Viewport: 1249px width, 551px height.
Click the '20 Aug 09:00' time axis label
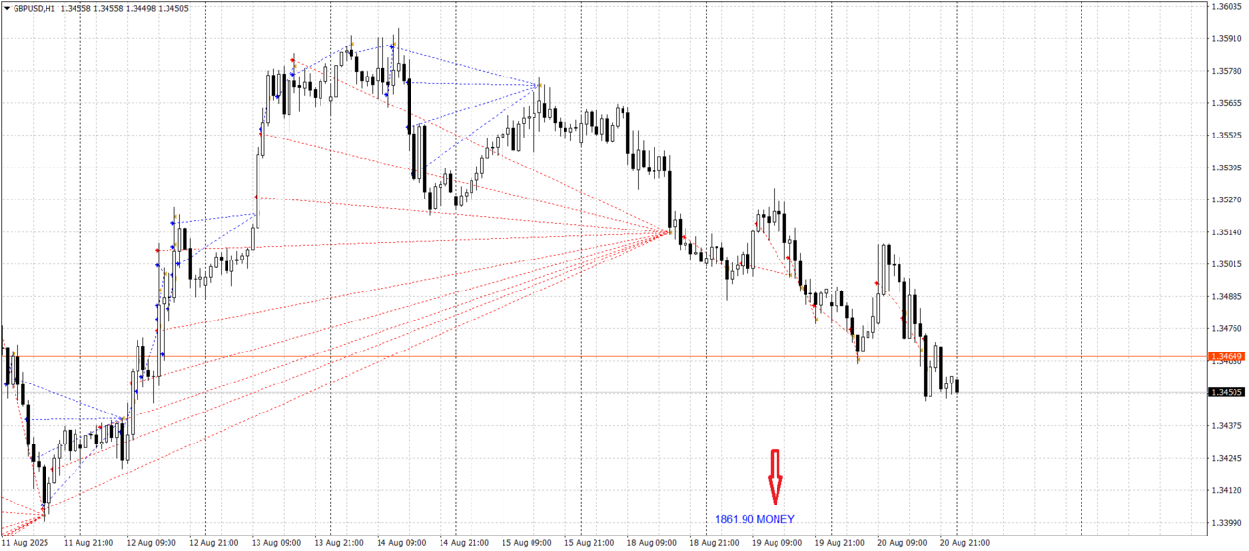click(902, 543)
